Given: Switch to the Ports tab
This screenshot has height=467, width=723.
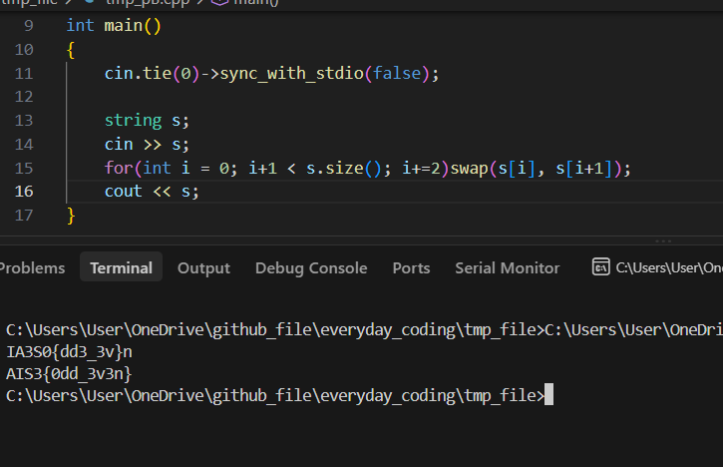Looking at the screenshot, I should point(411,268).
